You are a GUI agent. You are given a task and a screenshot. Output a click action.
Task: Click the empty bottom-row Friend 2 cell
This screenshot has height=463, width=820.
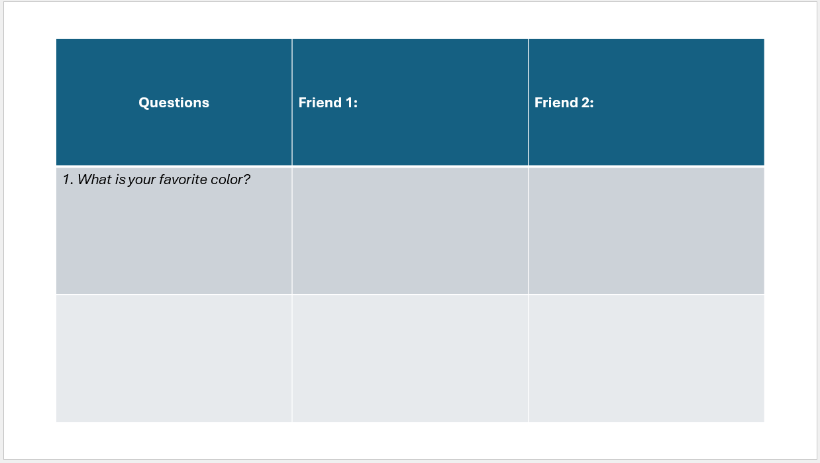click(646, 358)
